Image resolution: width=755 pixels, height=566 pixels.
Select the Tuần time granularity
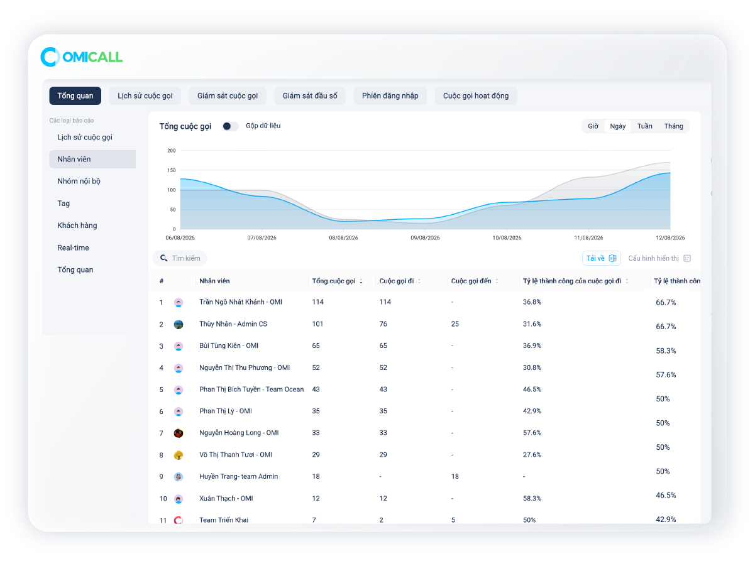tap(644, 126)
